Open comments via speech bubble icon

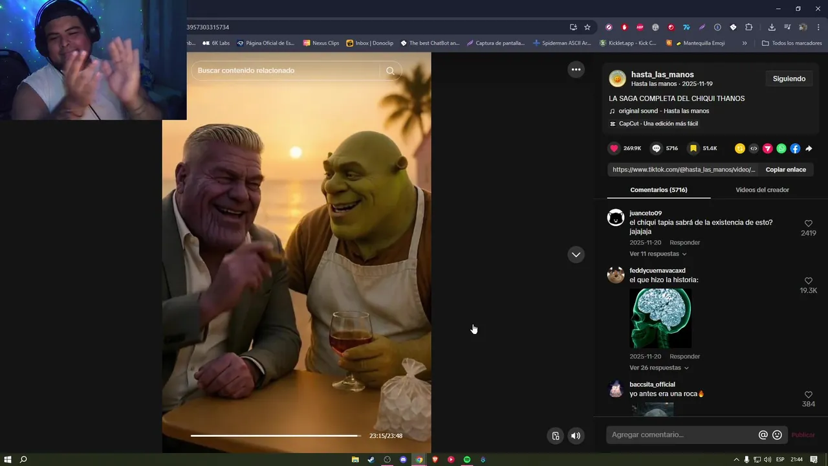click(656, 148)
